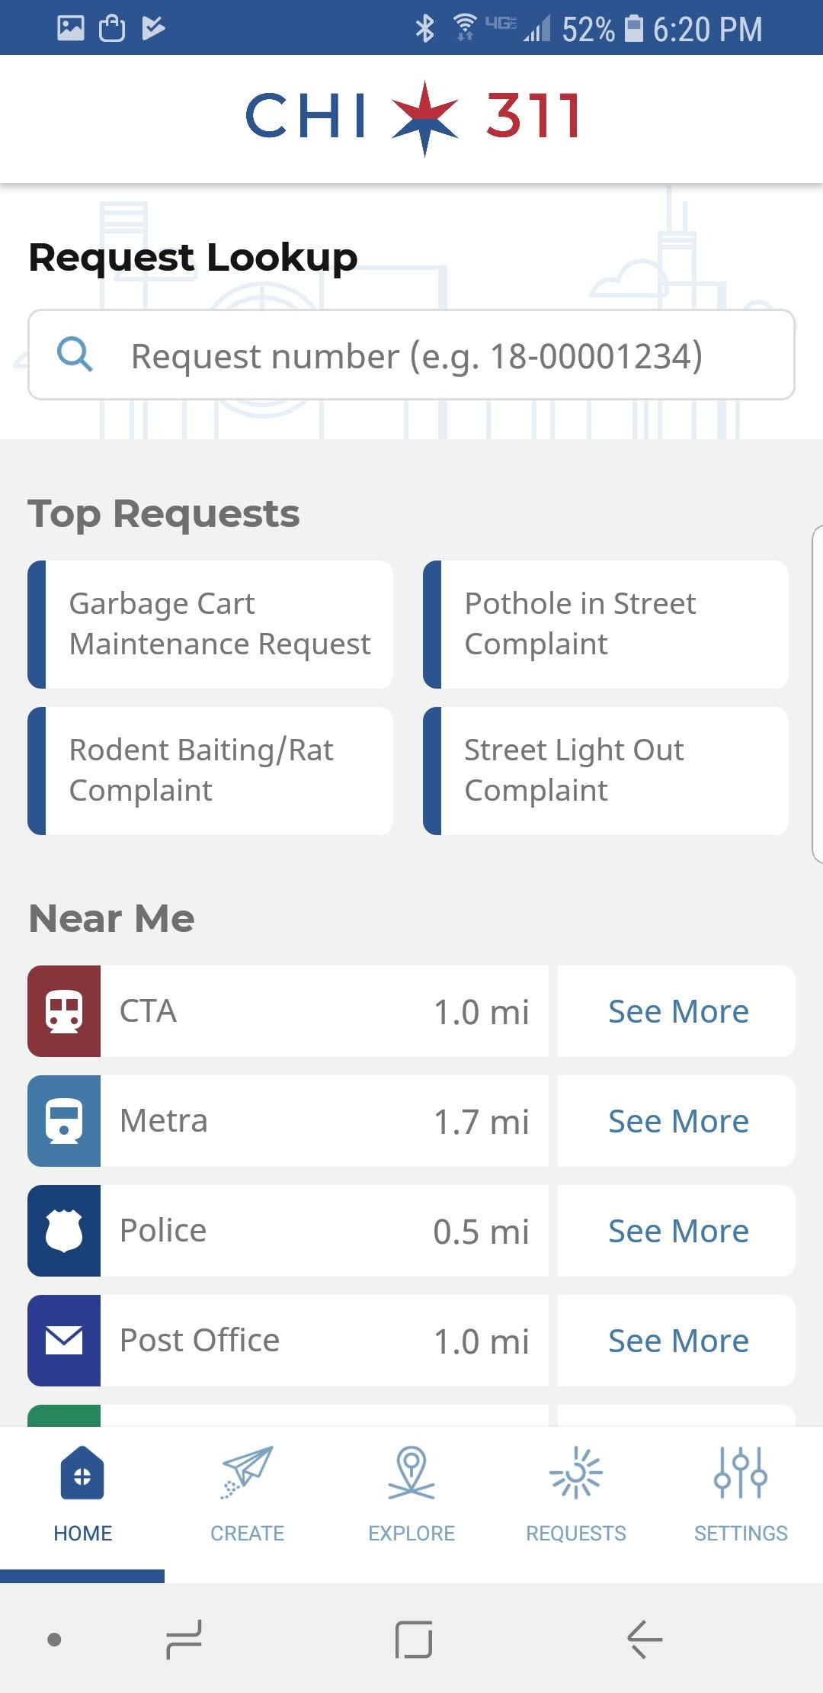See more Post Office locations
The image size is (823, 1693).
pyautogui.click(x=677, y=1341)
